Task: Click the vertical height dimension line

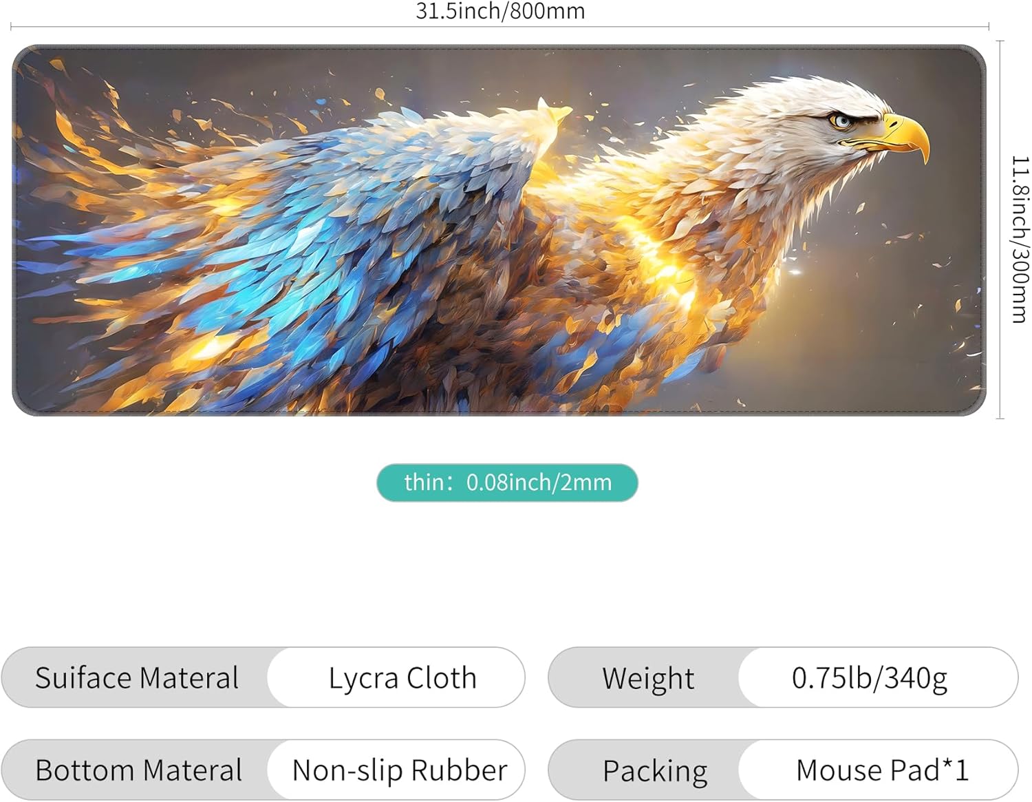Action: click(1000, 230)
